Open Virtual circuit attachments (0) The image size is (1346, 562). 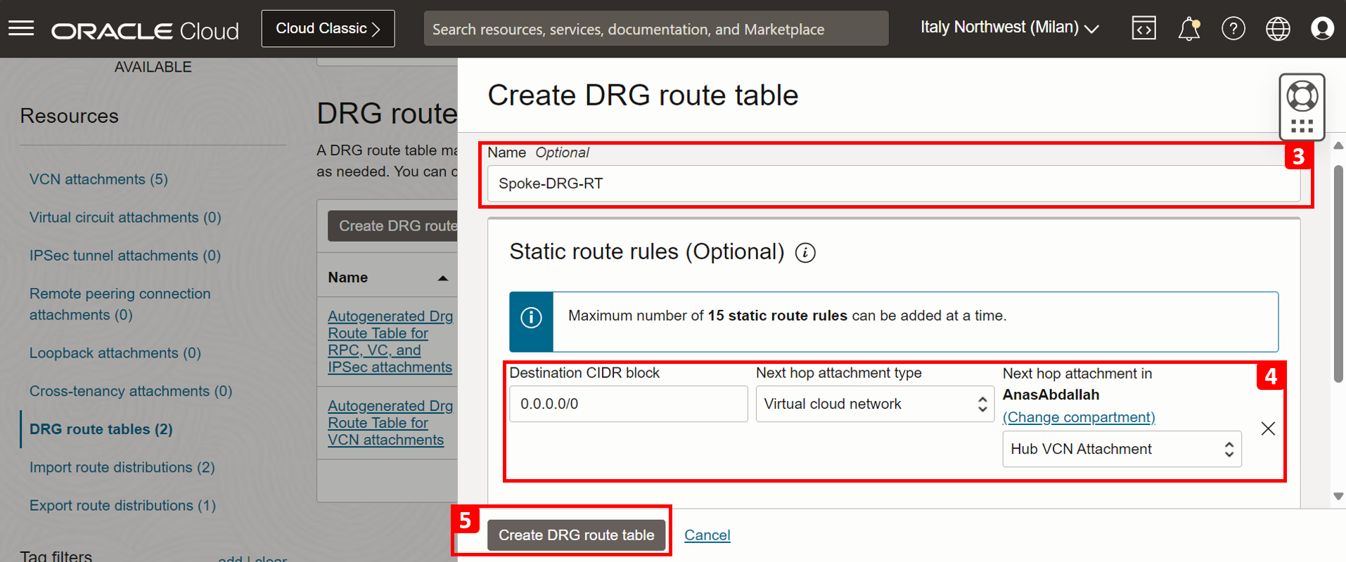click(125, 218)
